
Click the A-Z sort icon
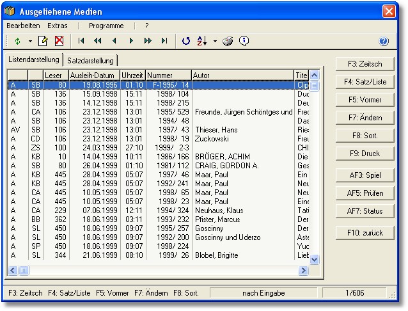[203, 41]
